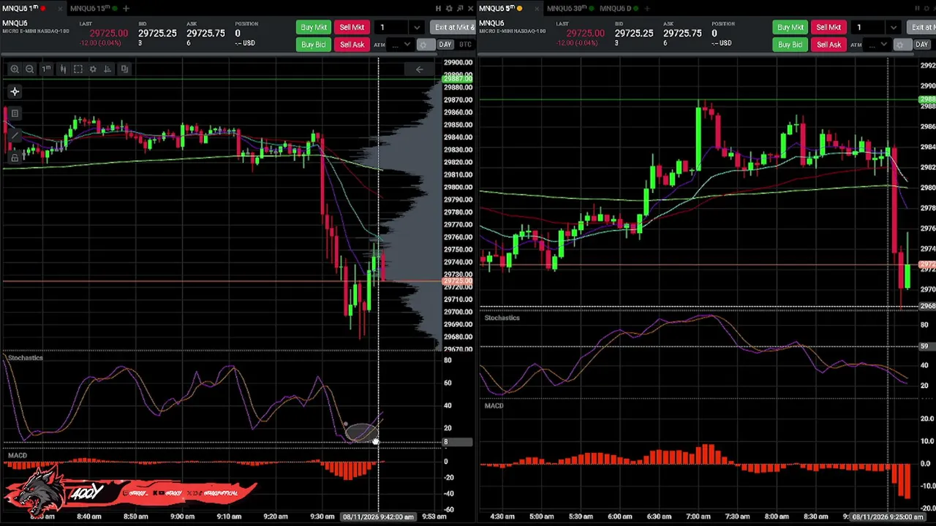Click Buy Mkt in right window
Screen dimensions: 936x526
coord(790,28)
